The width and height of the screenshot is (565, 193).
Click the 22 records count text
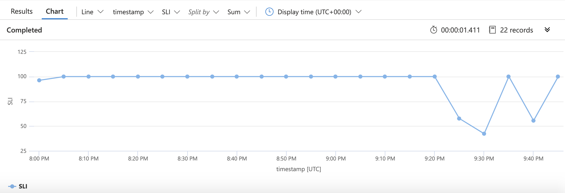[516, 30]
